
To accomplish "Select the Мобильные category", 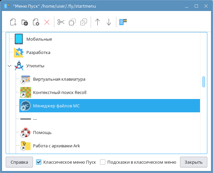I will (39, 39).
